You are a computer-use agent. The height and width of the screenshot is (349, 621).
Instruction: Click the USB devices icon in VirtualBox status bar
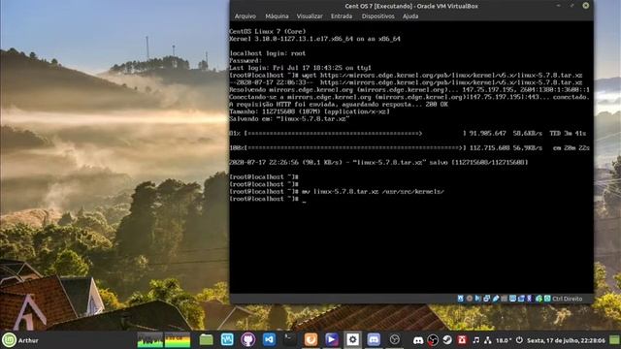496,299
